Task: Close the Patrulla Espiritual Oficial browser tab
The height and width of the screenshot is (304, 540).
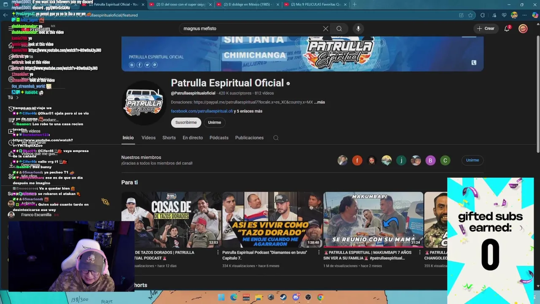Action: pos(143,5)
